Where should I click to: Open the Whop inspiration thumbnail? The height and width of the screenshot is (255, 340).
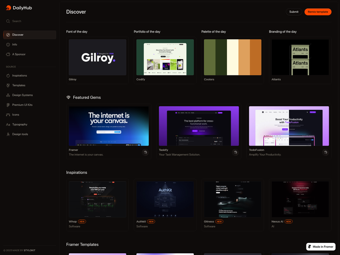97,199
